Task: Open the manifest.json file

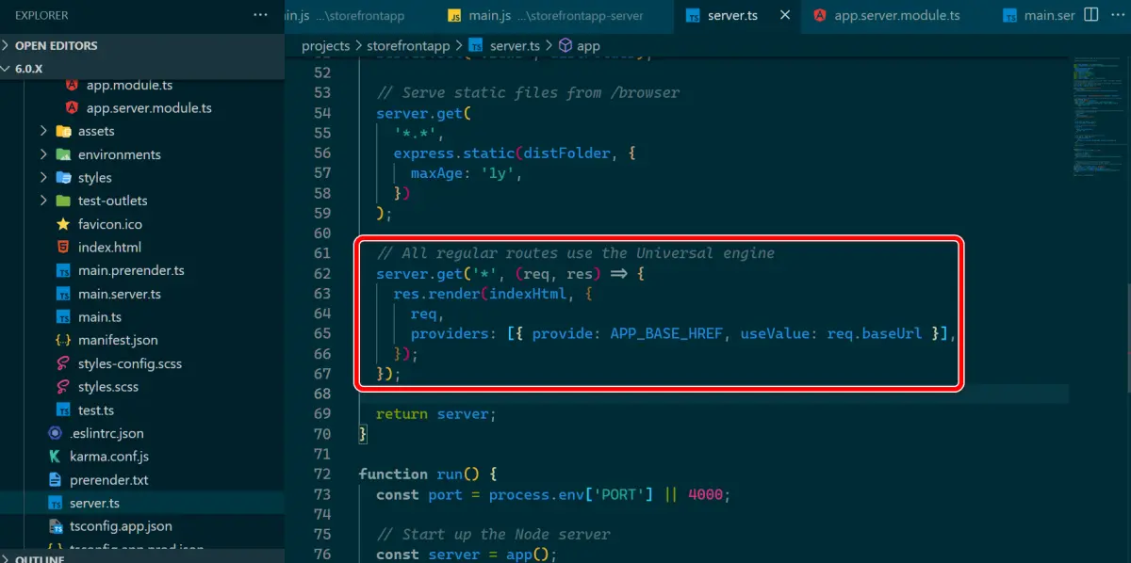Action: 118,340
